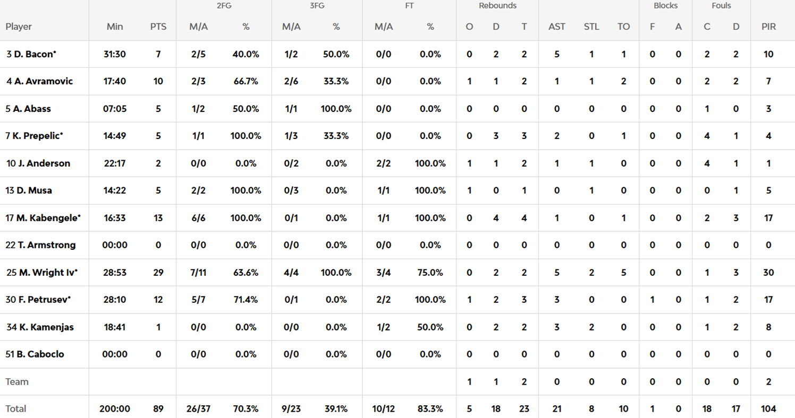
Task: Sort by the AST column header
Action: 557,27
